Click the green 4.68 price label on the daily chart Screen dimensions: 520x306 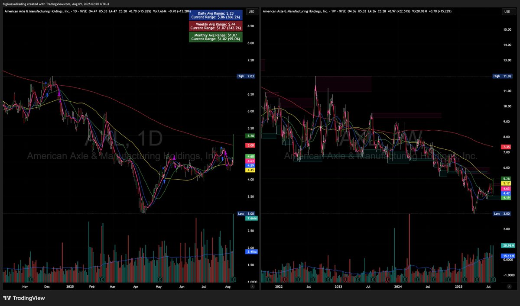[250, 156]
